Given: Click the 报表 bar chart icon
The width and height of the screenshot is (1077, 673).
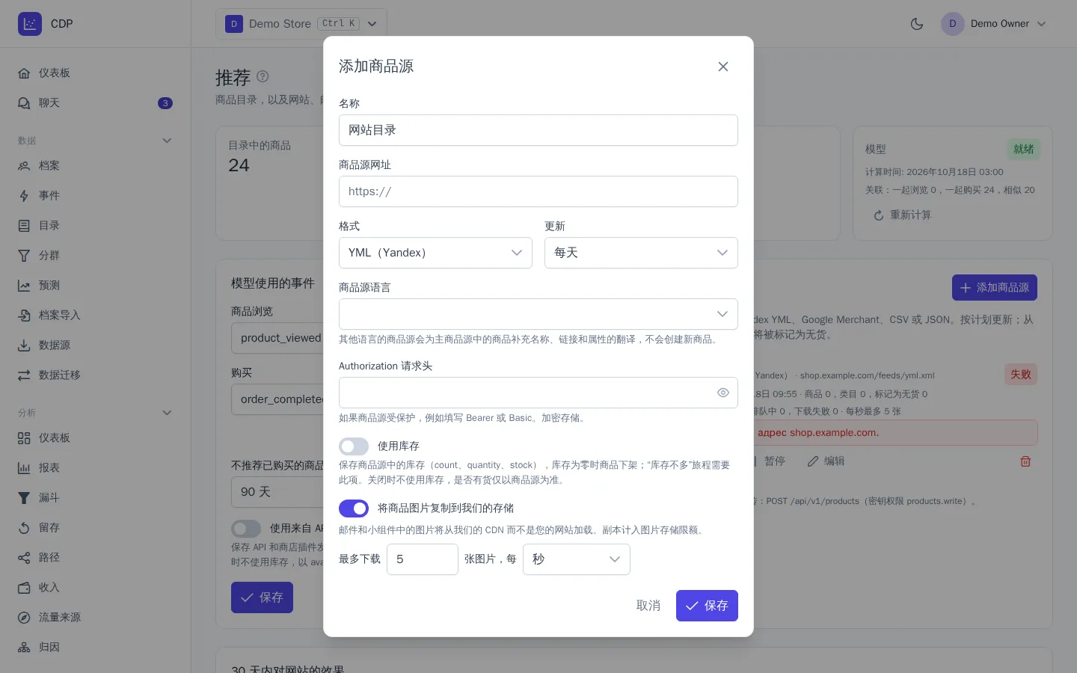Looking at the screenshot, I should (24, 468).
